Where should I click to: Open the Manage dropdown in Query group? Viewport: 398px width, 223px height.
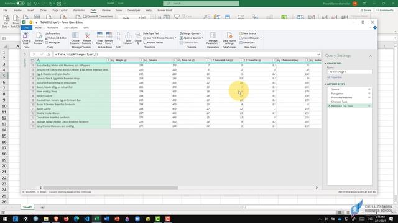click(x=52, y=43)
